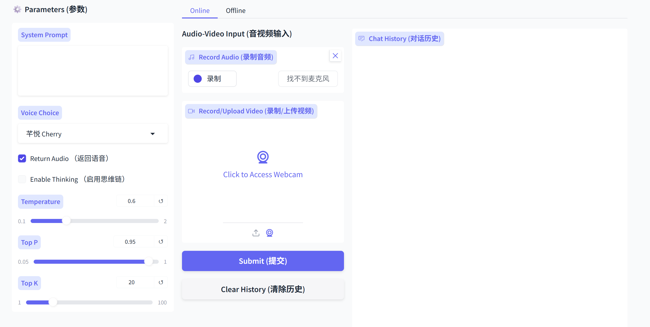Click the Top P label
The image size is (650, 327).
click(29, 242)
